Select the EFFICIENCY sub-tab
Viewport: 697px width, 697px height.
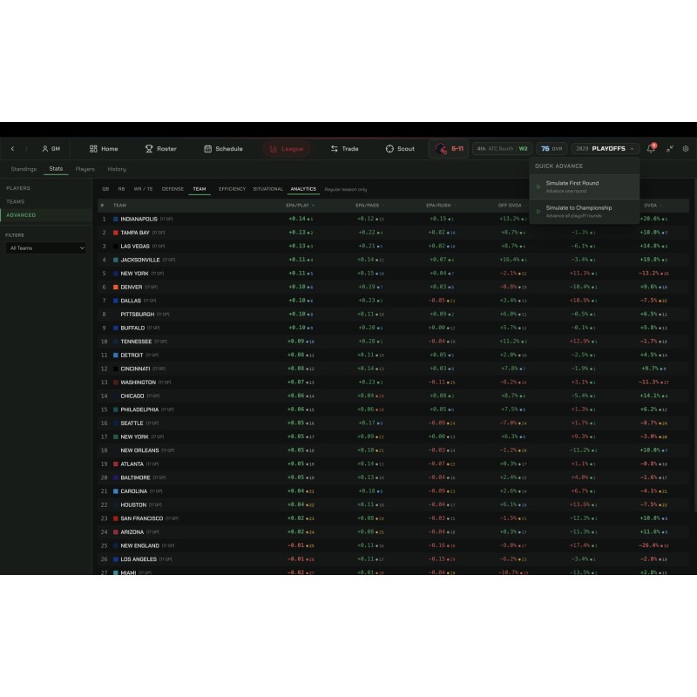(x=232, y=189)
